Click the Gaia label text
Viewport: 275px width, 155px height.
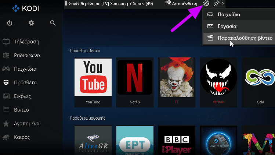coord(260,102)
